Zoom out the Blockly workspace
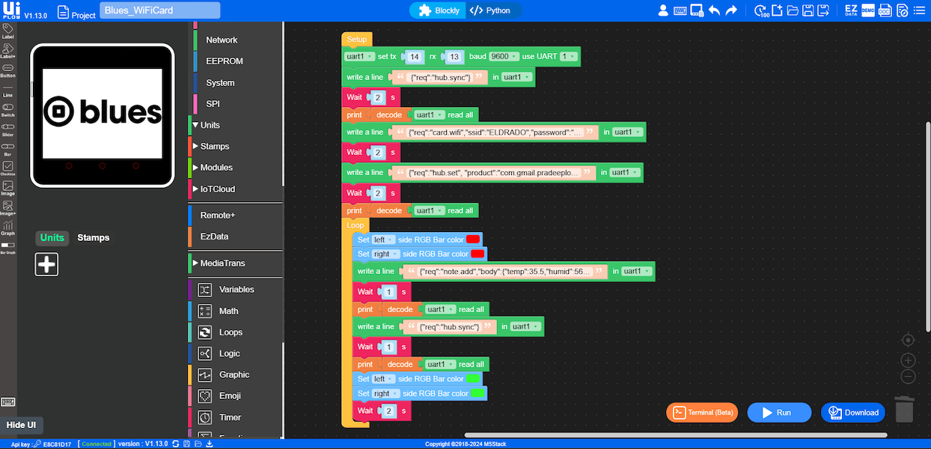Viewport: 931px width, 449px height. pyautogui.click(x=908, y=377)
